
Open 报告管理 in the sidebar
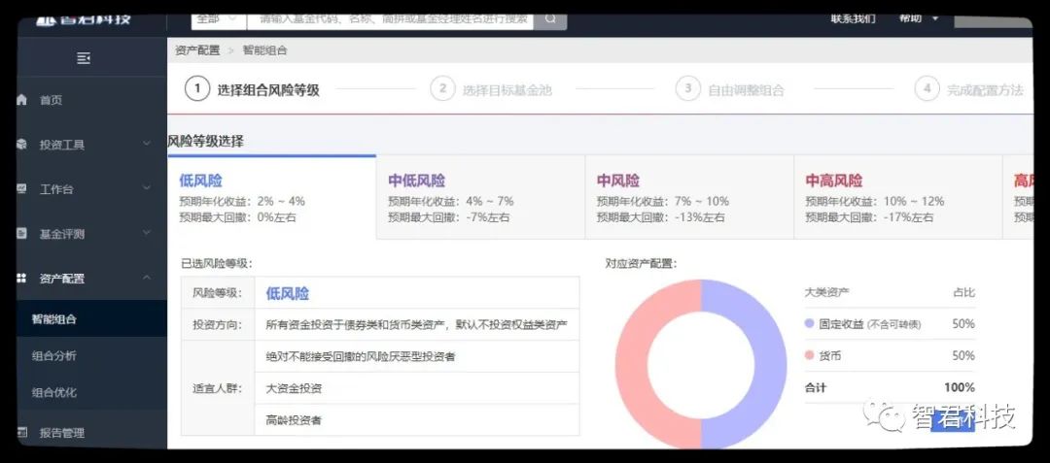pos(62,433)
